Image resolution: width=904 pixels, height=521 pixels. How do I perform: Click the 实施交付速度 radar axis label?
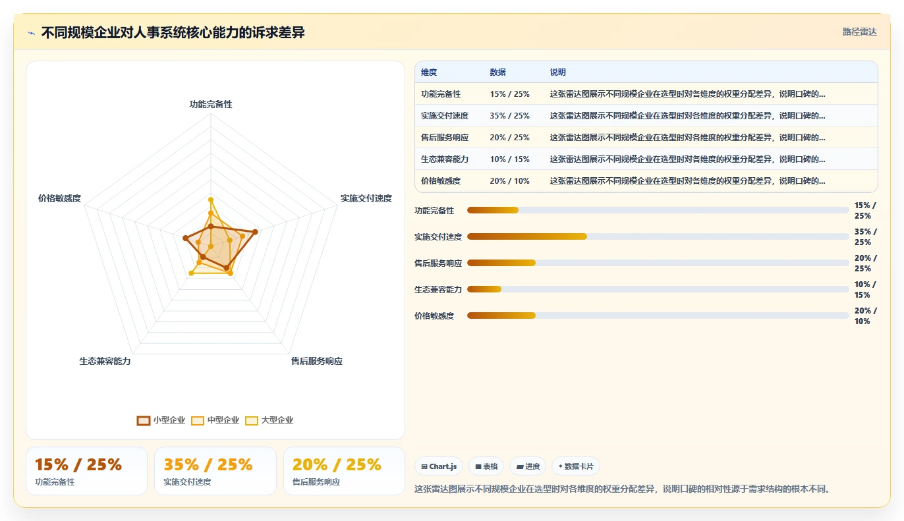tap(366, 198)
